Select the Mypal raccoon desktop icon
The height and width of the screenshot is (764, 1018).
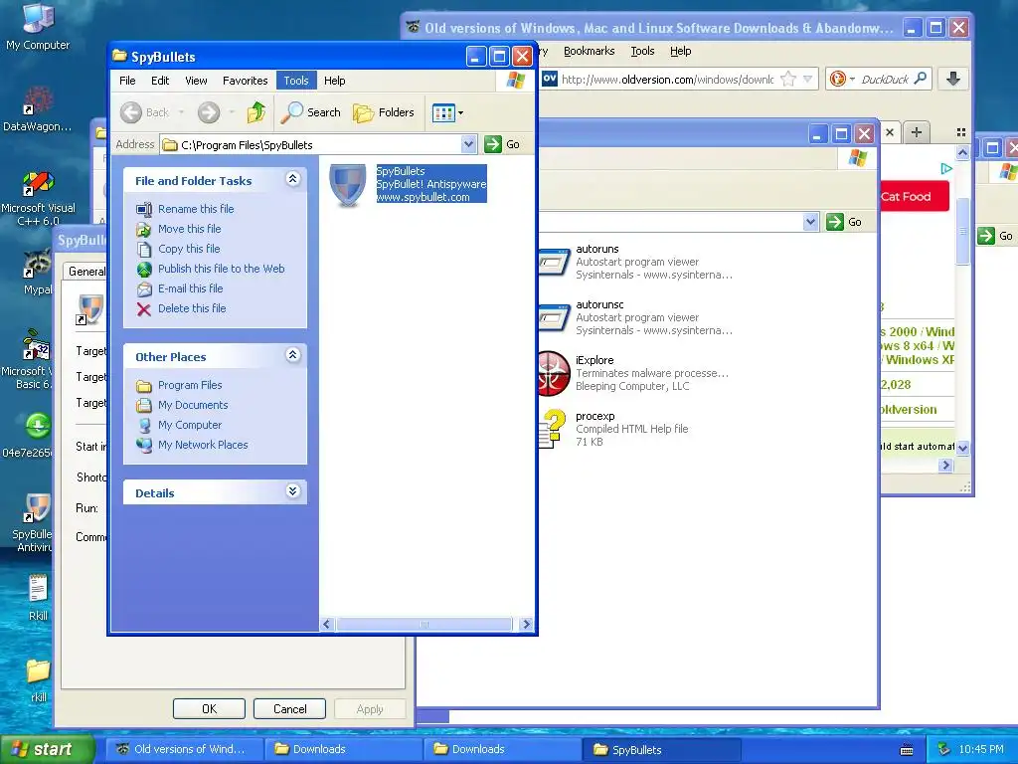[x=38, y=273]
